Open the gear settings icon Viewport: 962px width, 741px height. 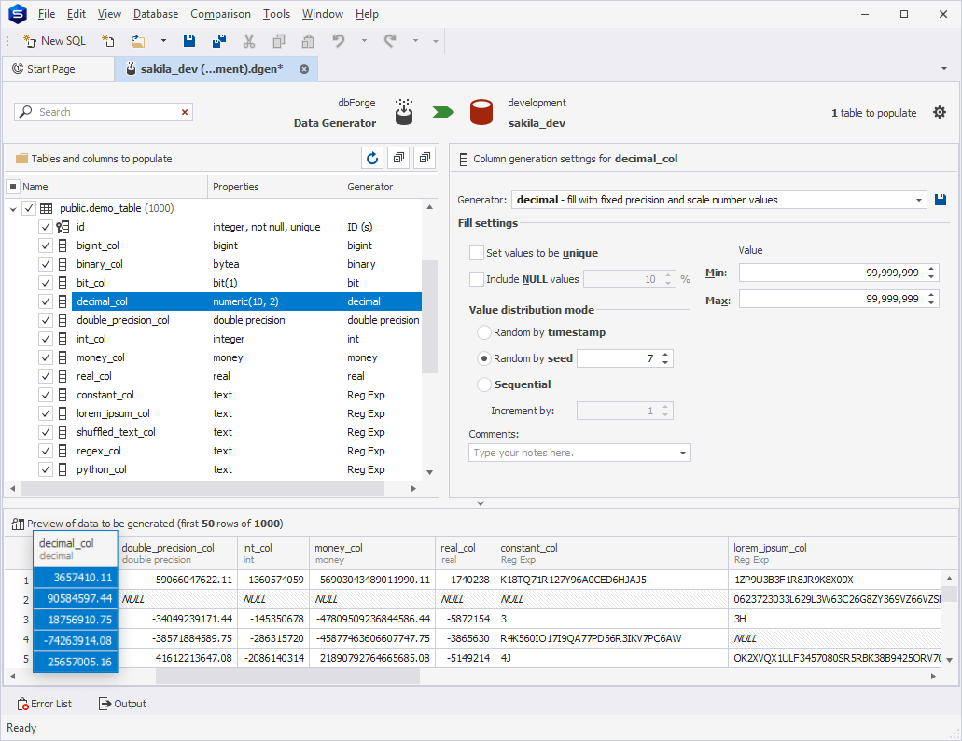point(940,112)
